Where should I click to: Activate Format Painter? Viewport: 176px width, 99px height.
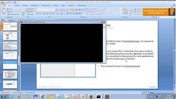13,14
